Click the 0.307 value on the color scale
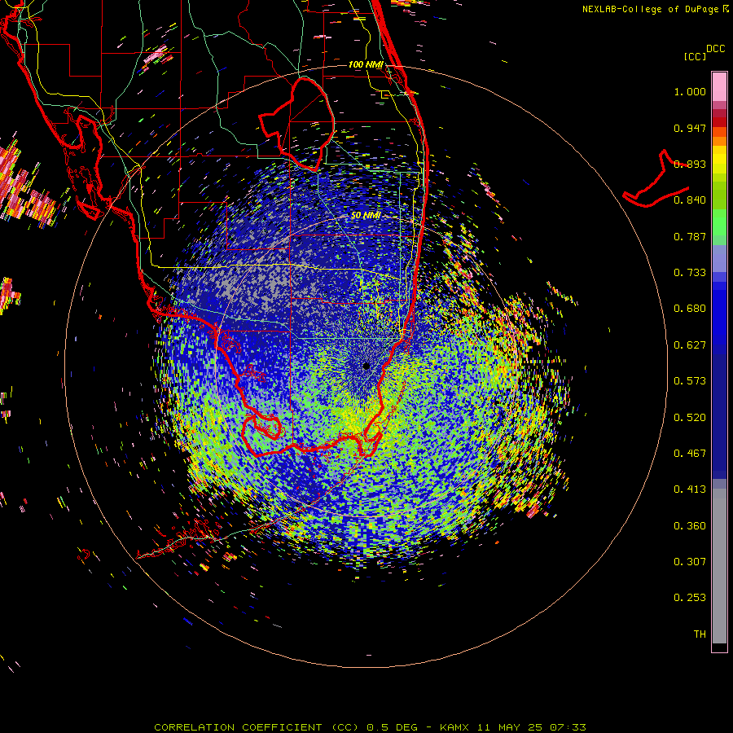The height and width of the screenshot is (733, 733). point(690,562)
